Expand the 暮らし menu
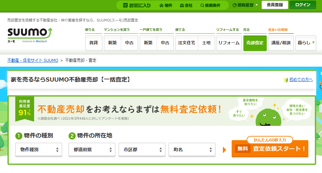Screen dimensions: 322x173 click(x=305, y=43)
